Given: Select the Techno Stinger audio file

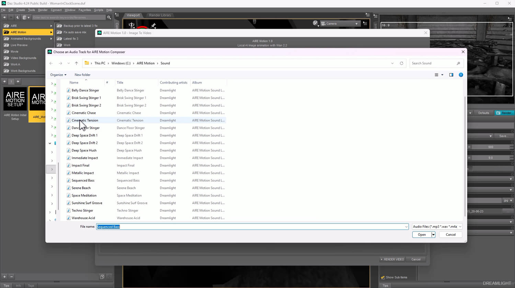Looking at the screenshot, I should [82, 211].
